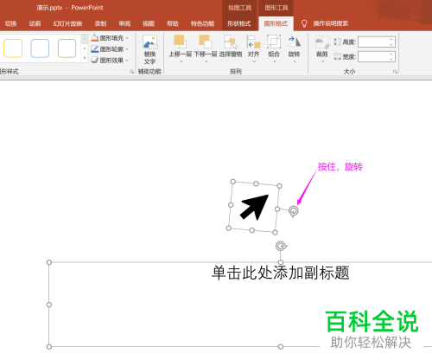Click the 下移一层 send backward icon
Image resolution: width=432 pixels, height=360 pixels.
206,42
